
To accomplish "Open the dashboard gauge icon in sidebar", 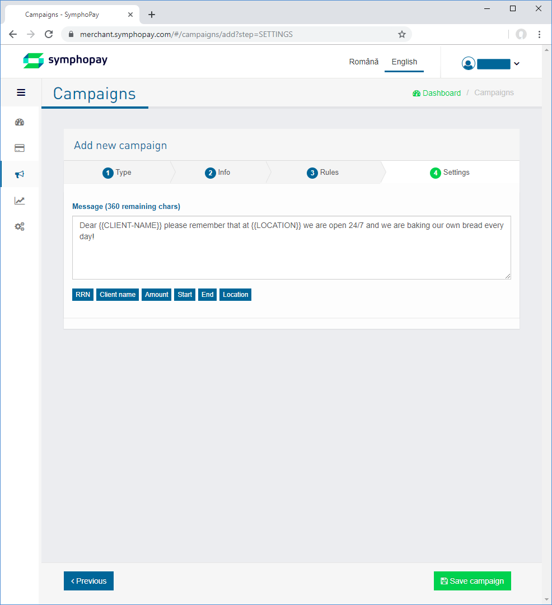I will click(x=20, y=123).
